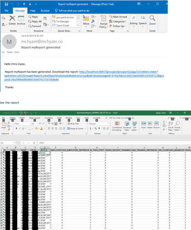Screen dimensions: 191x230
Task: Click sender address mchyzer@mchyzer.co
Action: 42,42
